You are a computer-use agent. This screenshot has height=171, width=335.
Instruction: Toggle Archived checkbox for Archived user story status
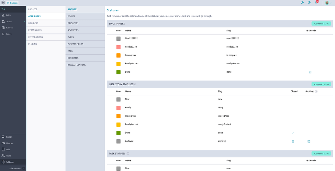[x=309, y=141]
